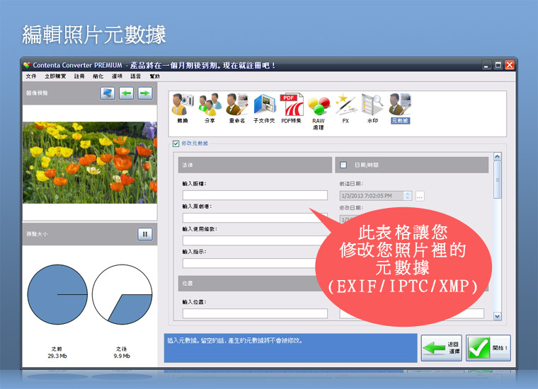Open the 語言 menu

(x=135, y=76)
